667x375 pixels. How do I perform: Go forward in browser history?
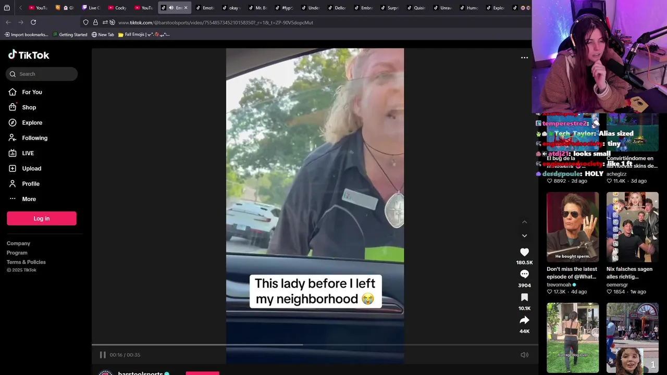click(x=21, y=22)
